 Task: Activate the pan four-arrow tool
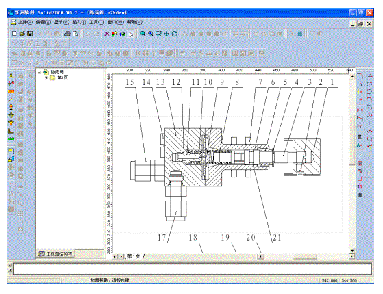point(166,34)
